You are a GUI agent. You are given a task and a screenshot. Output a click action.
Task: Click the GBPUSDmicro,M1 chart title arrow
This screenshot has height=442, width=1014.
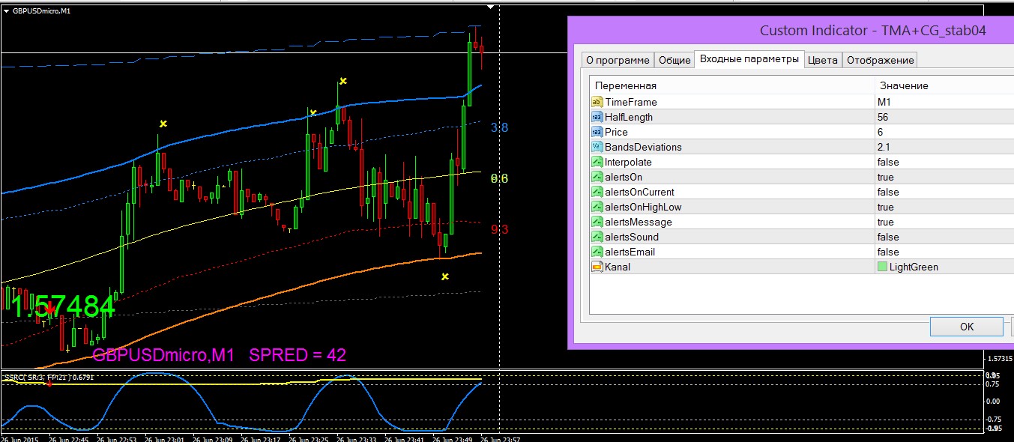click(x=7, y=10)
